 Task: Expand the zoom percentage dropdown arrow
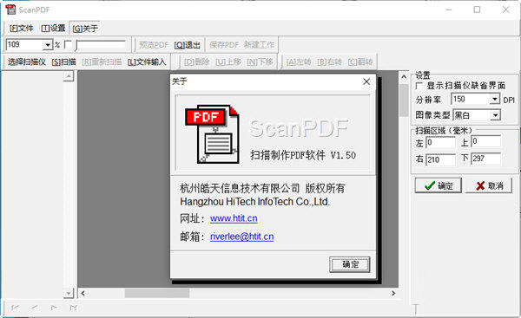[49, 45]
